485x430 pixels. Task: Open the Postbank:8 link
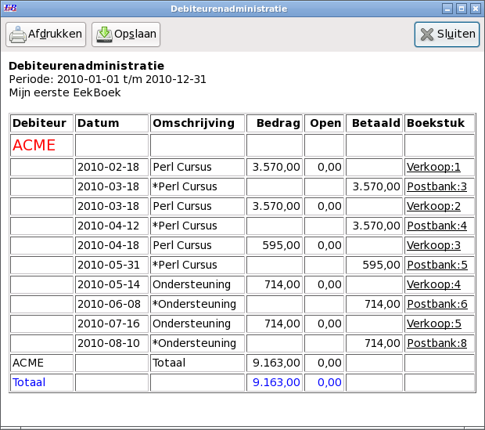pos(436,343)
